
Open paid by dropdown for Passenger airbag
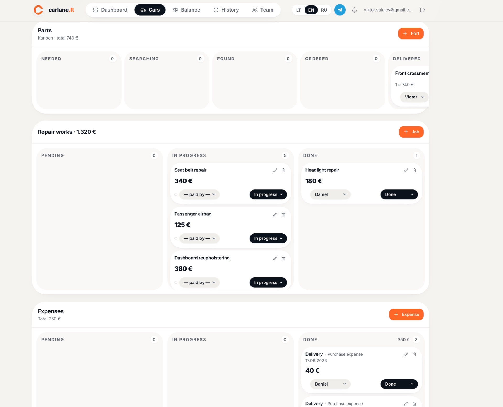pos(199,238)
